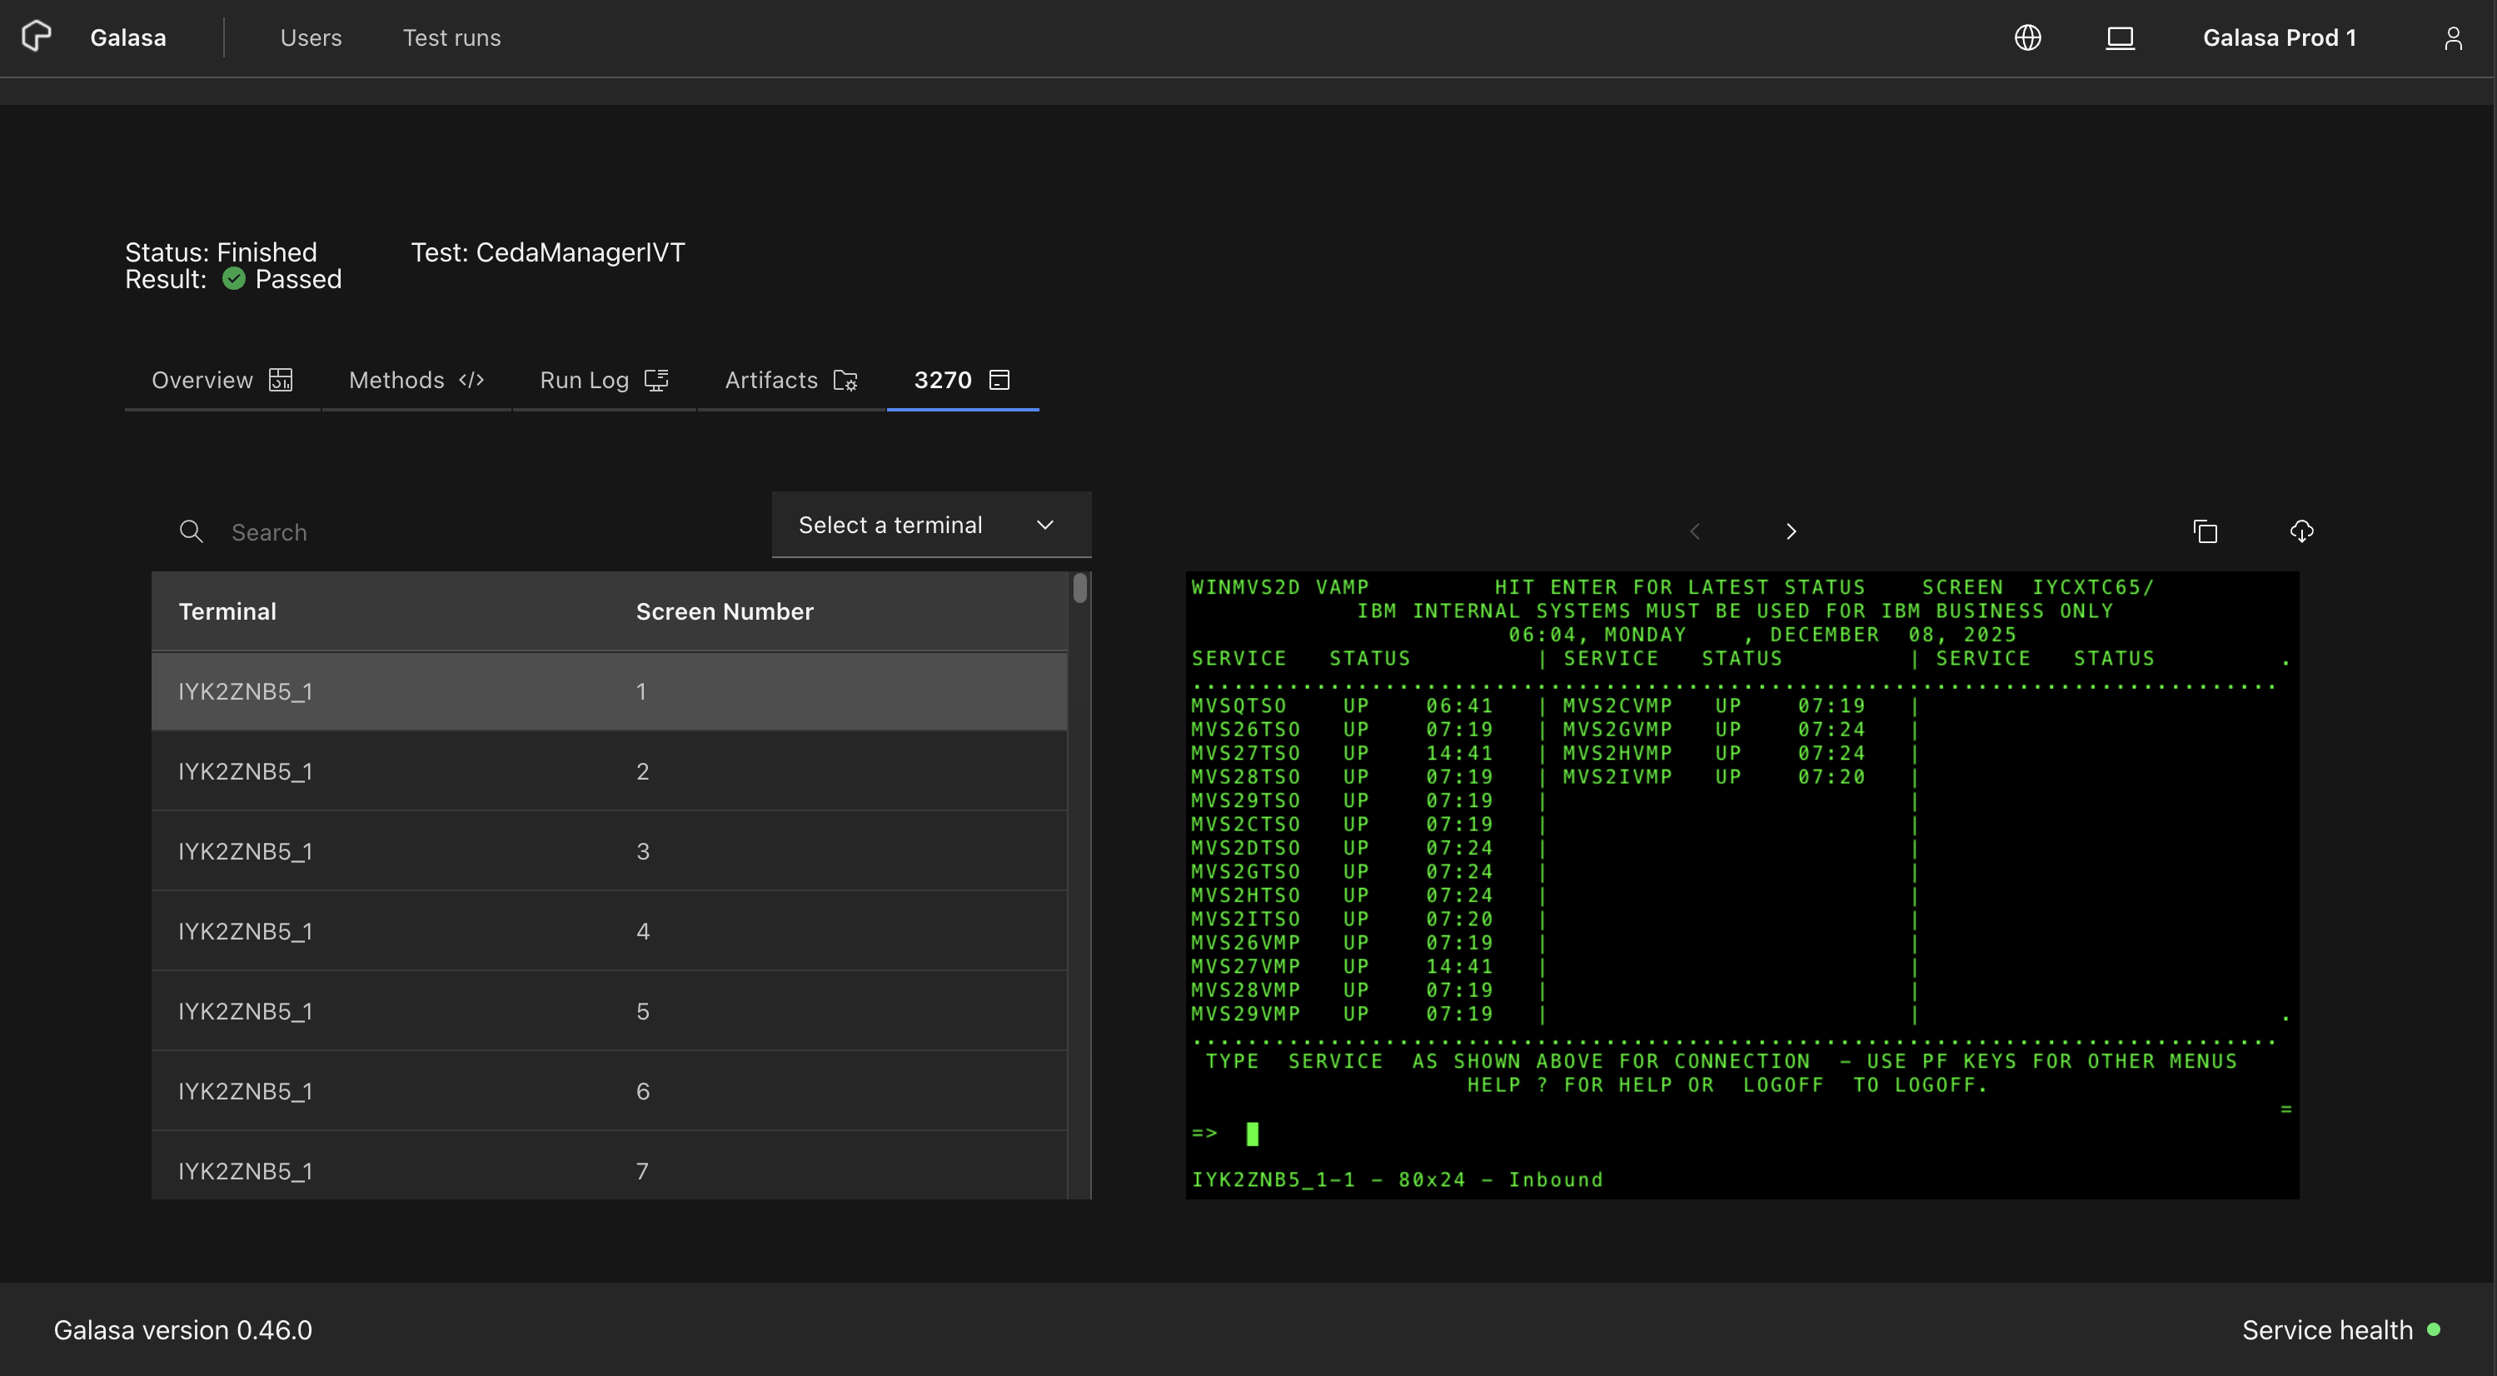Viewport: 2497px width, 1376px height.
Task: Go to previous terminal screen arrow
Action: pos(1694,531)
